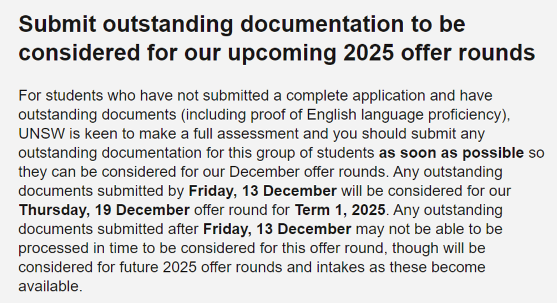Click "Friday, 13 December" following "submitted by"
Image resolution: width=557 pixels, height=303 pixels.
[263, 191]
